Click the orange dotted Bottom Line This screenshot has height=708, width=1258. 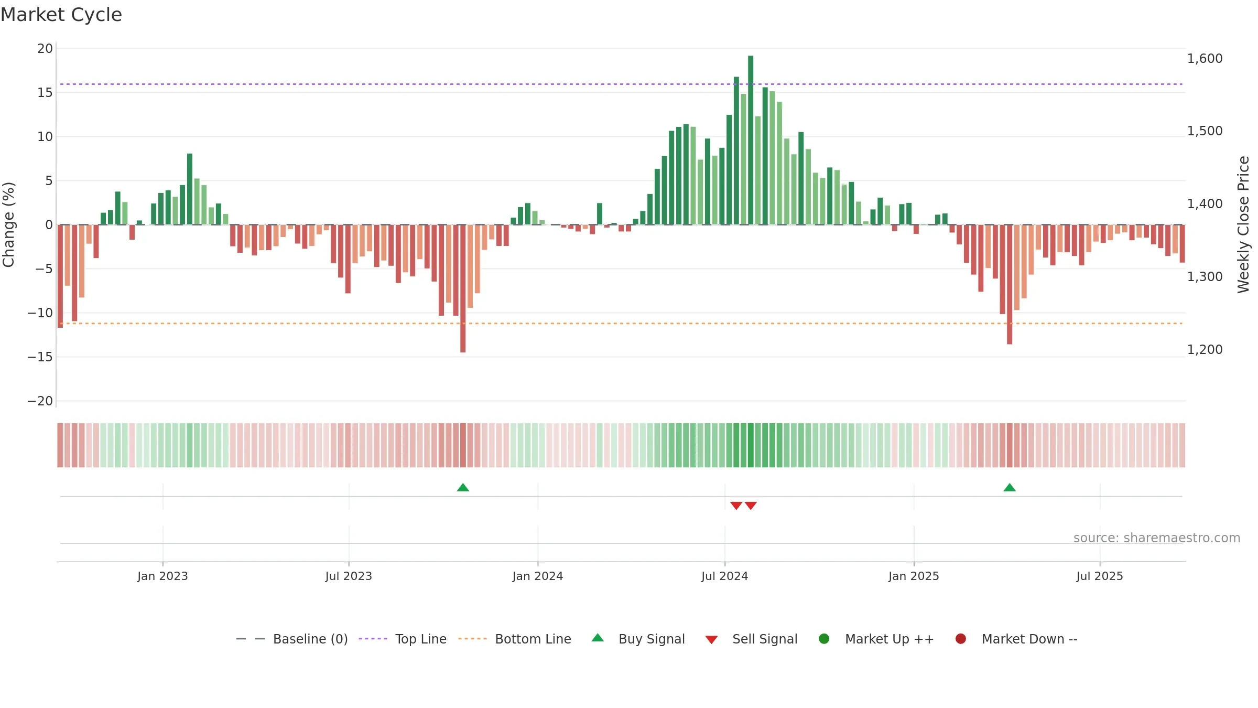[x=621, y=324]
